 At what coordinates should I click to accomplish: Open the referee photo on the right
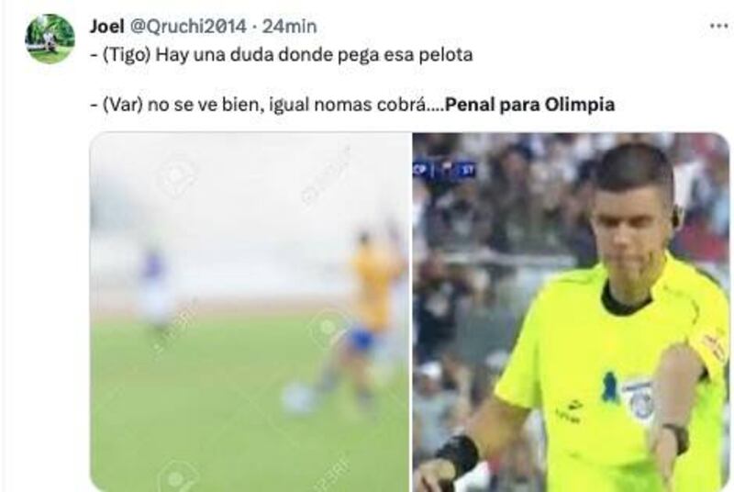[571, 312]
